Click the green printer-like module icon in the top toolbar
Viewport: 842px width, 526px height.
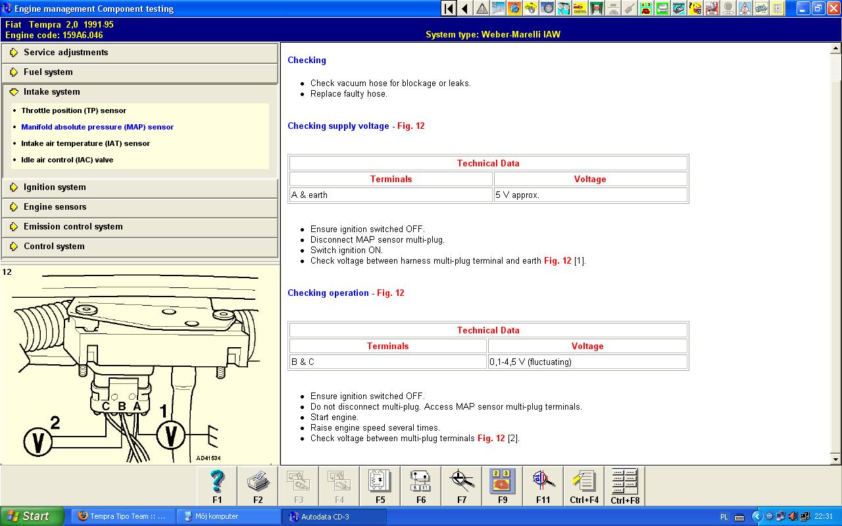662,9
